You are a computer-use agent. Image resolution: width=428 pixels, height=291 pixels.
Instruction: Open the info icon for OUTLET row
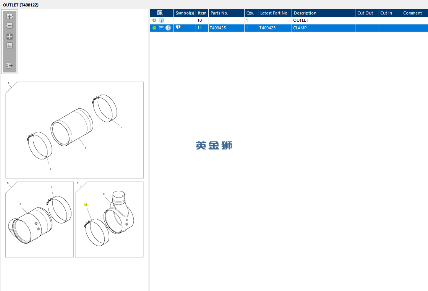click(161, 20)
